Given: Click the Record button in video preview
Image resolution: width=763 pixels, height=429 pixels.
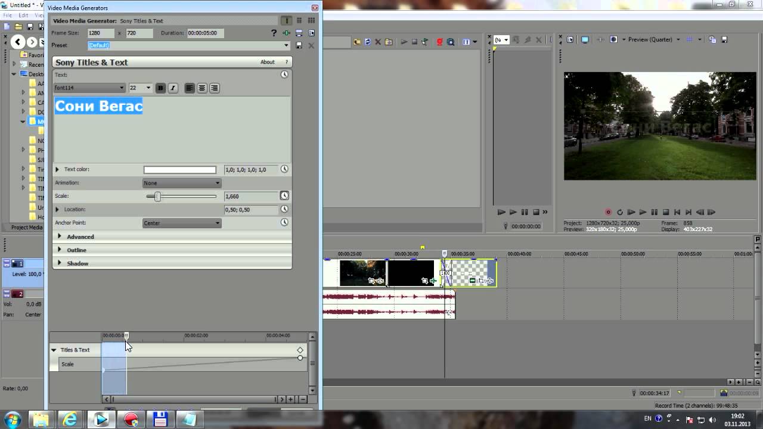Looking at the screenshot, I should [x=608, y=212].
